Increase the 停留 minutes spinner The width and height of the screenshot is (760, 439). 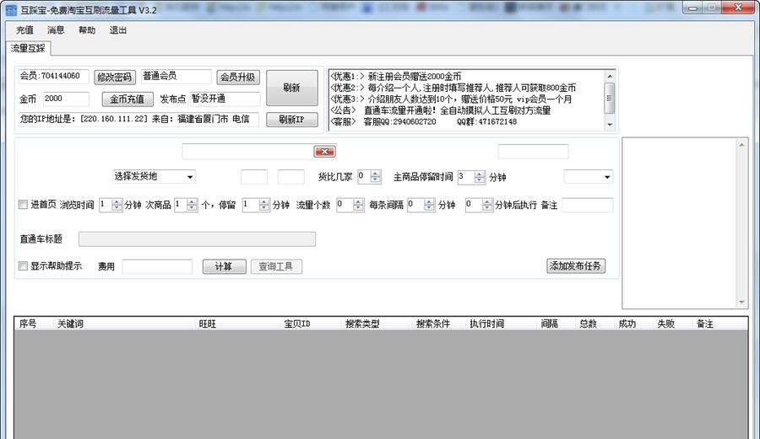264,202
